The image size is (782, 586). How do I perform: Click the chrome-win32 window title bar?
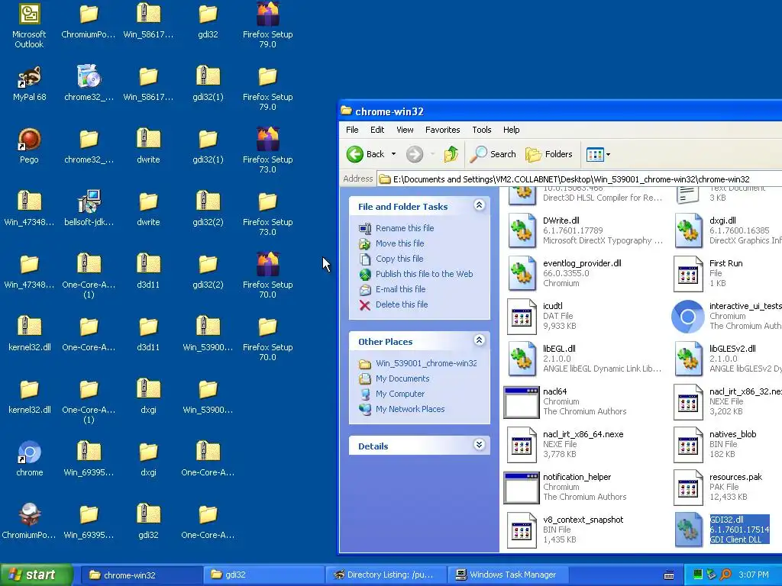tap(561, 111)
